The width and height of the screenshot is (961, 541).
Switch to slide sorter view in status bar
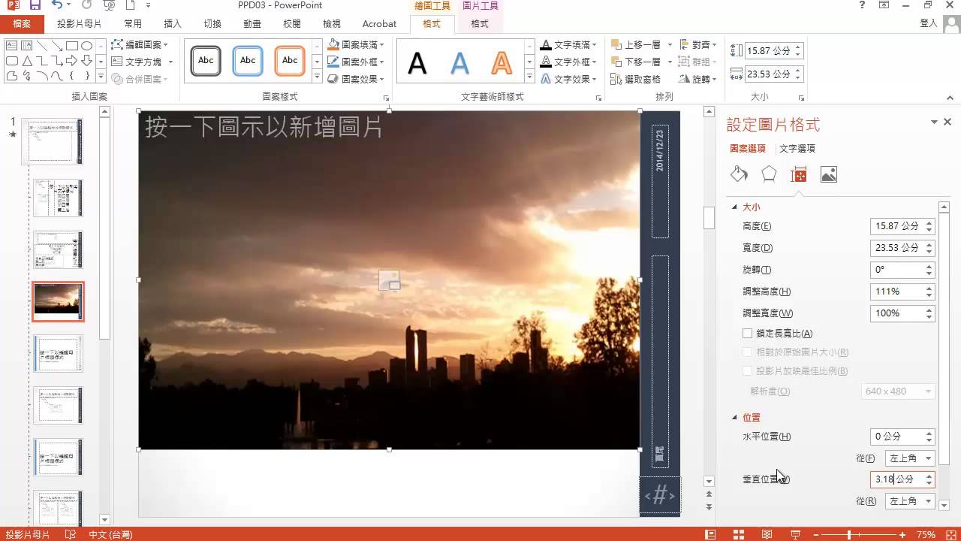[739, 534]
